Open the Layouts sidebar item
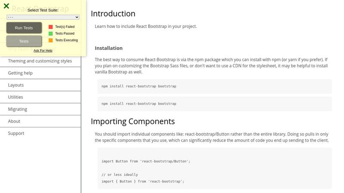This screenshot has width=344, height=193. [x=40, y=85]
